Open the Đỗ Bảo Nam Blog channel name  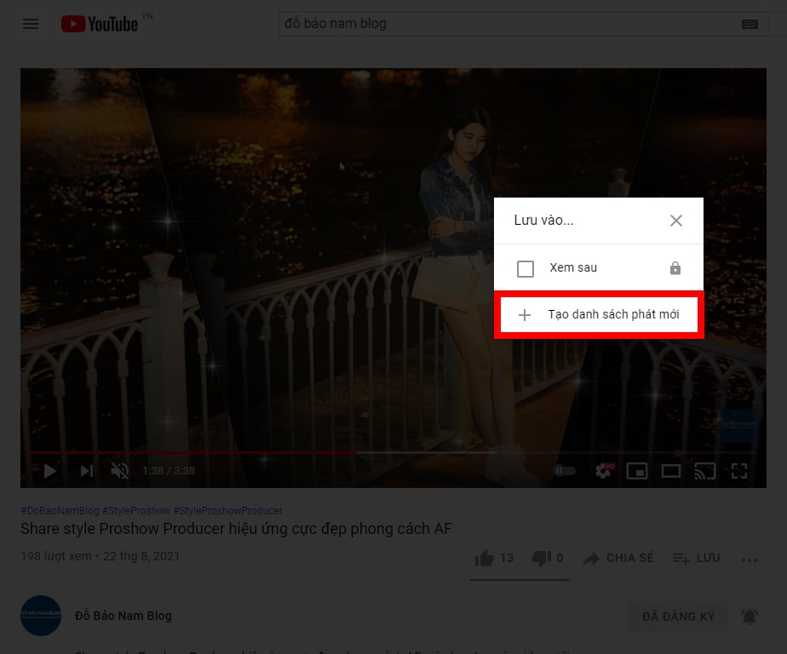(124, 616)
